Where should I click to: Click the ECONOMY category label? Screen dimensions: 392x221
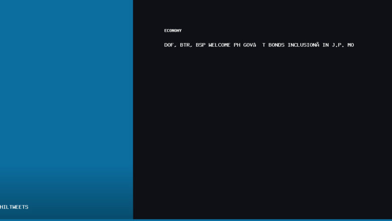click(173, 31)
